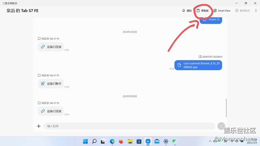260x146 pixels.
Task: Open the Mail app from the taskbar
Action: tap(157, 141)
